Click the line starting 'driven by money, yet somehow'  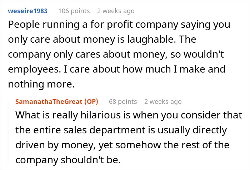[122, 145]
